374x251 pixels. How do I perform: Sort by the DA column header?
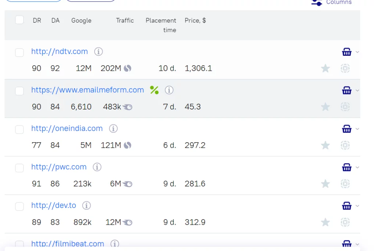pyautogui.click(x=56, y=20)
